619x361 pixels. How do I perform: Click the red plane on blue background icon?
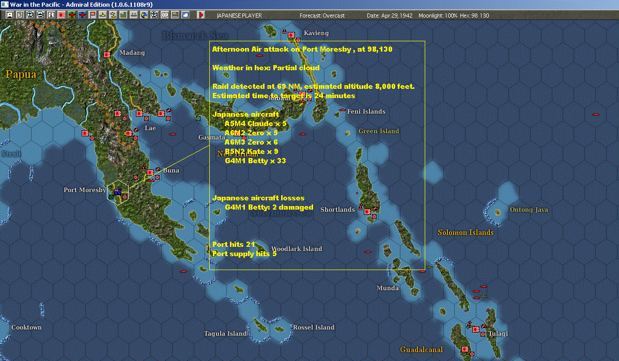pos(82,15)
